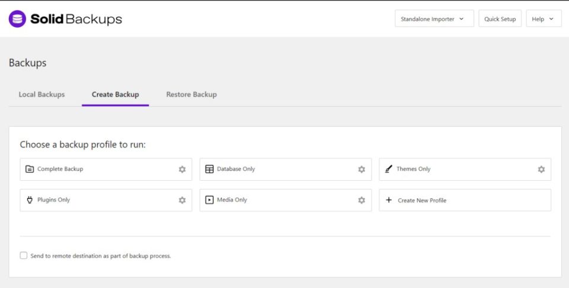This screenshot has width=569, height=288.
Task: Open the Help dropdown menu
Action: 543,19
